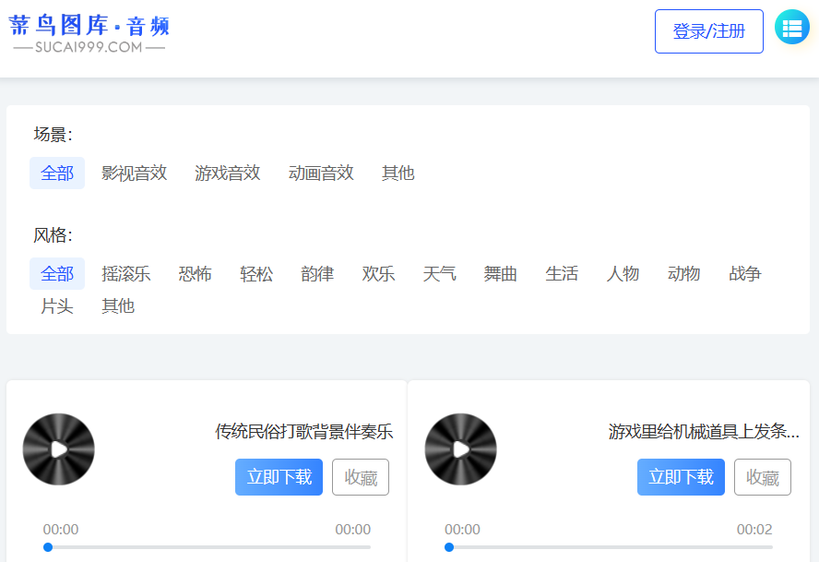Click the play triangle inside the second record disc
The image size is (819, 562).
463,449
